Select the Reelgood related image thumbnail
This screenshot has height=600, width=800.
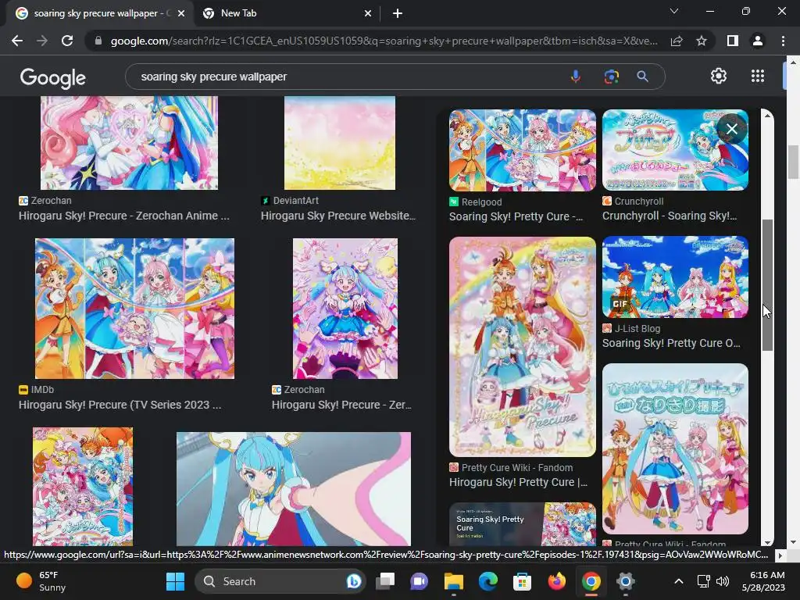(x=523, y=151)
